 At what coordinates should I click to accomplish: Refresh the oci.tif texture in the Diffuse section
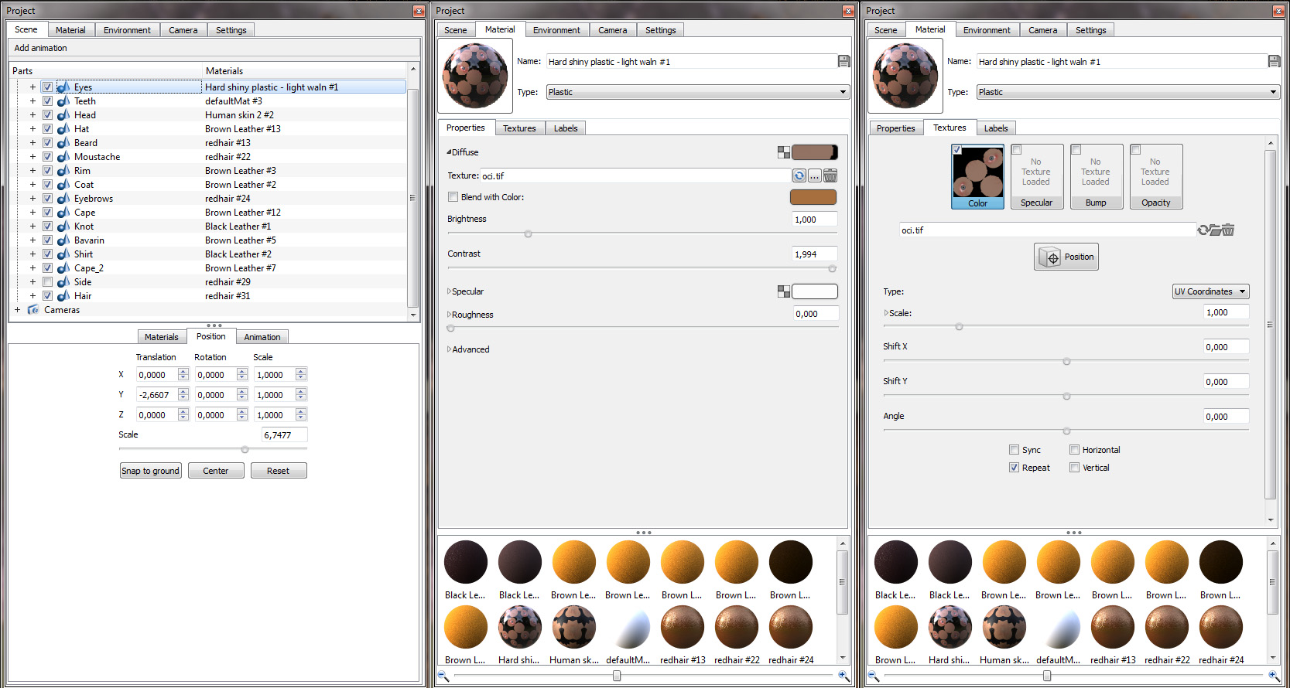pyautogui.click(x=799, y=175)
